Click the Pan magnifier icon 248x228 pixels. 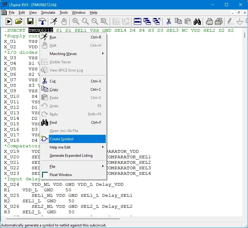click(x=85, y=21)
